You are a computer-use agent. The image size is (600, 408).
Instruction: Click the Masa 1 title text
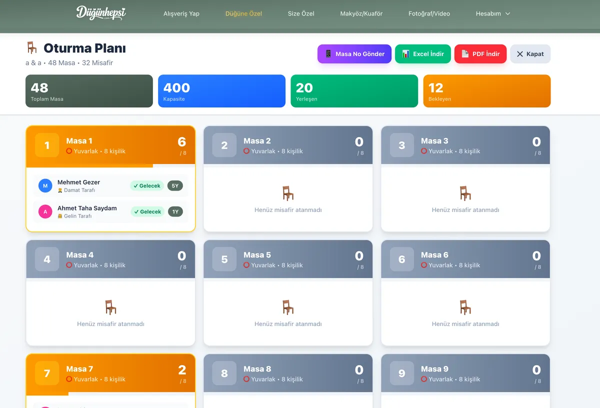(79, 141)
